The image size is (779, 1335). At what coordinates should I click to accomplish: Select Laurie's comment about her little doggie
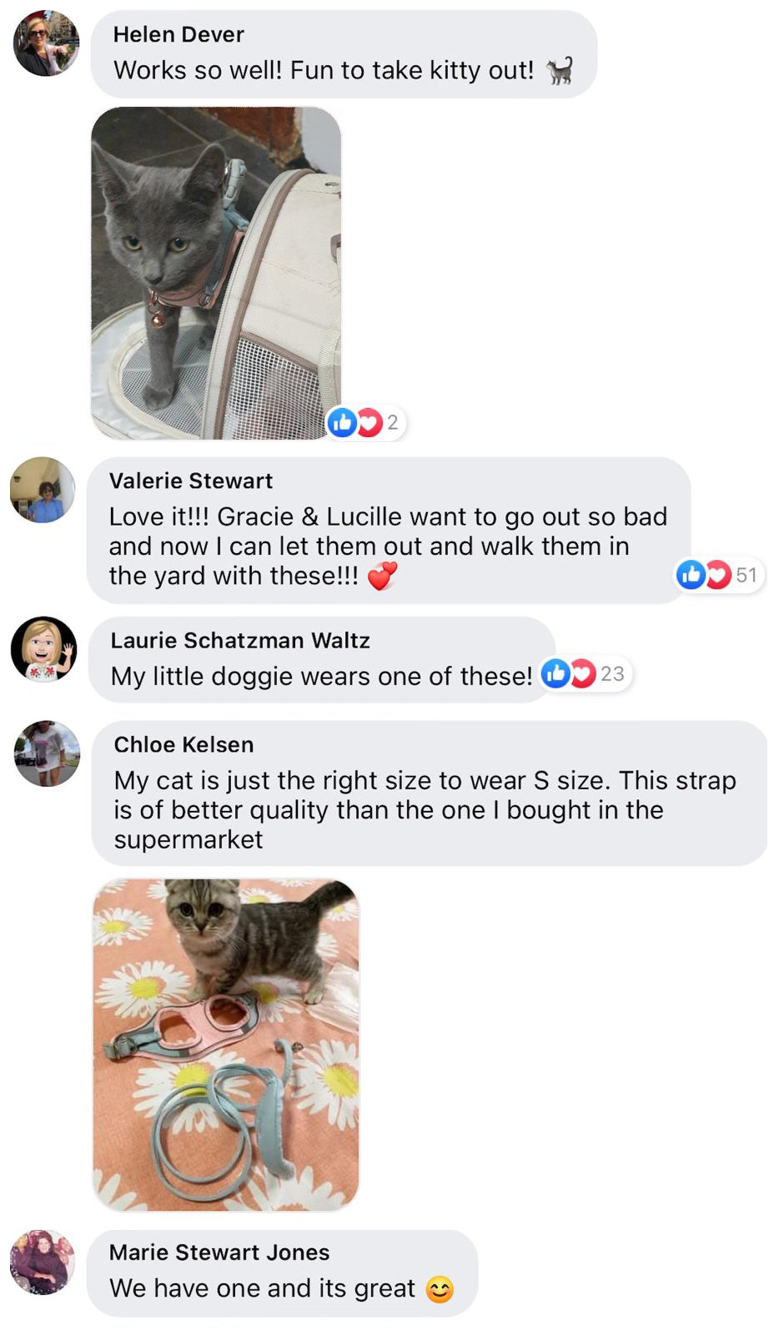coord(321,676)
